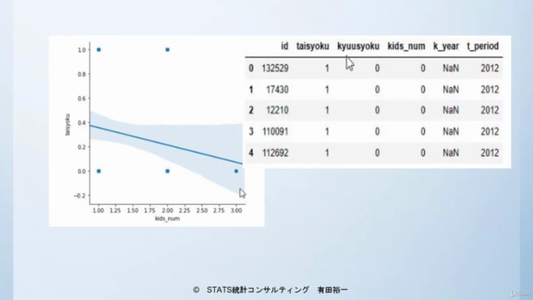The width and height of the screenshot is (533, 300).
Task: Click the blue regression line in the plot
Action: (167, 144)
